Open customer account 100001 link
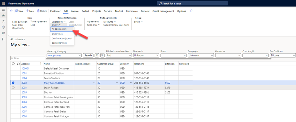Screen dimensions: 296x122 (x=25, y=69)
